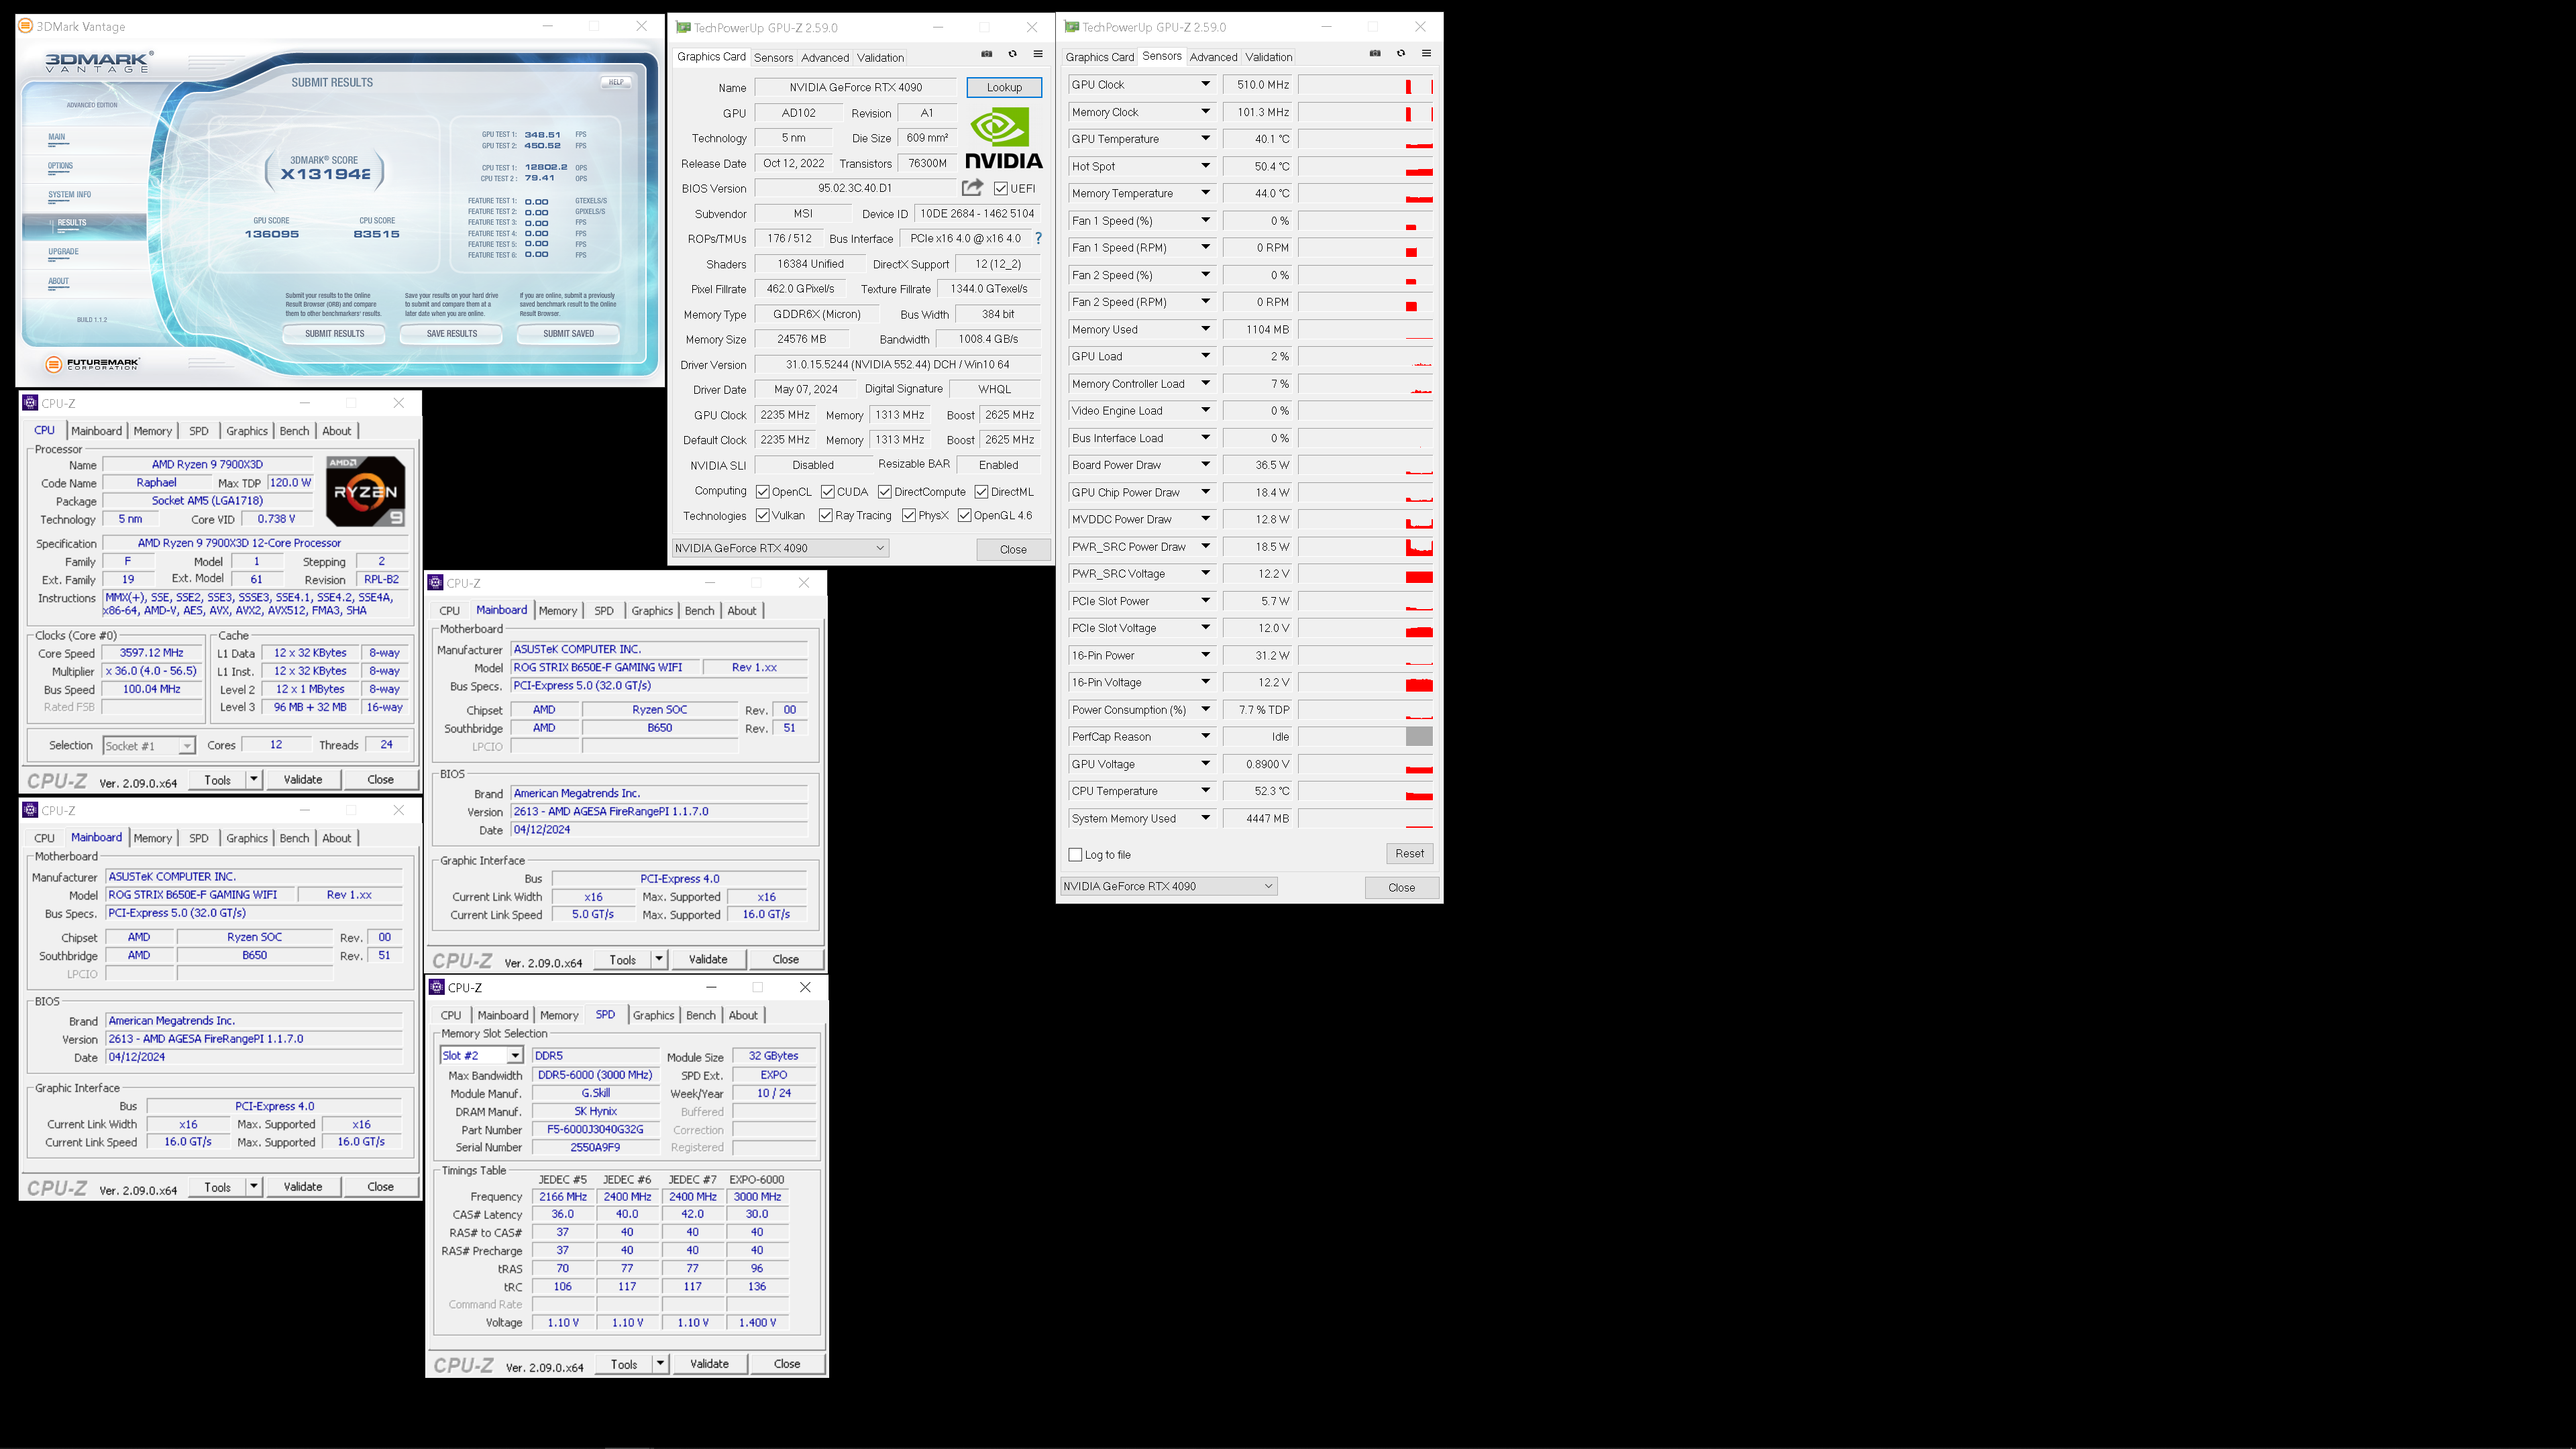
Task: Open hamburger menu in GPU-Z Sensors window
Action: [1427, 53]
